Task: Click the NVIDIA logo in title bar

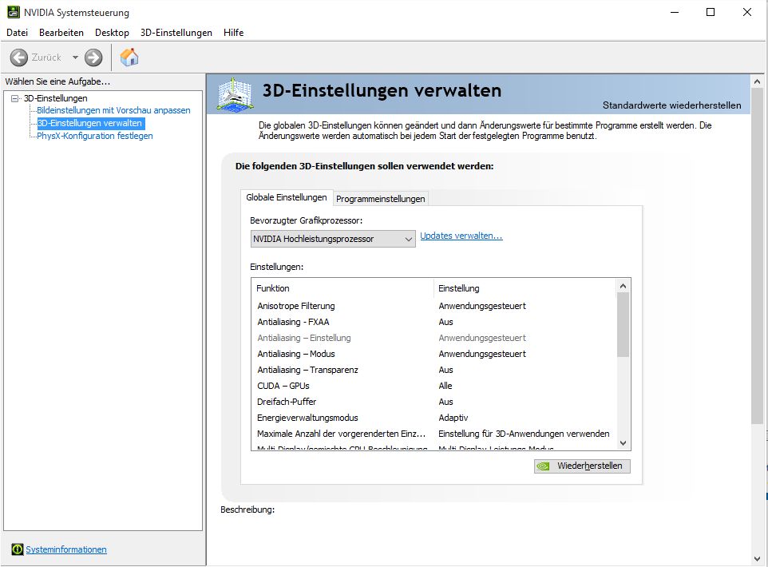Action: pyautogui.click(x=13, y=13)
